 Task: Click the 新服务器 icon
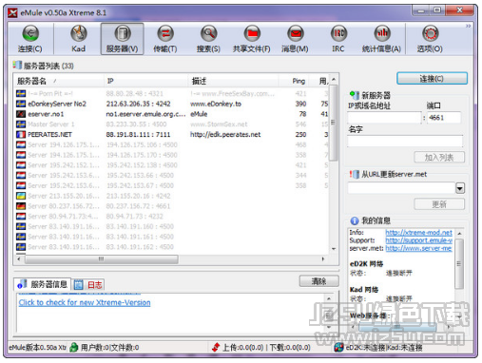355,95
